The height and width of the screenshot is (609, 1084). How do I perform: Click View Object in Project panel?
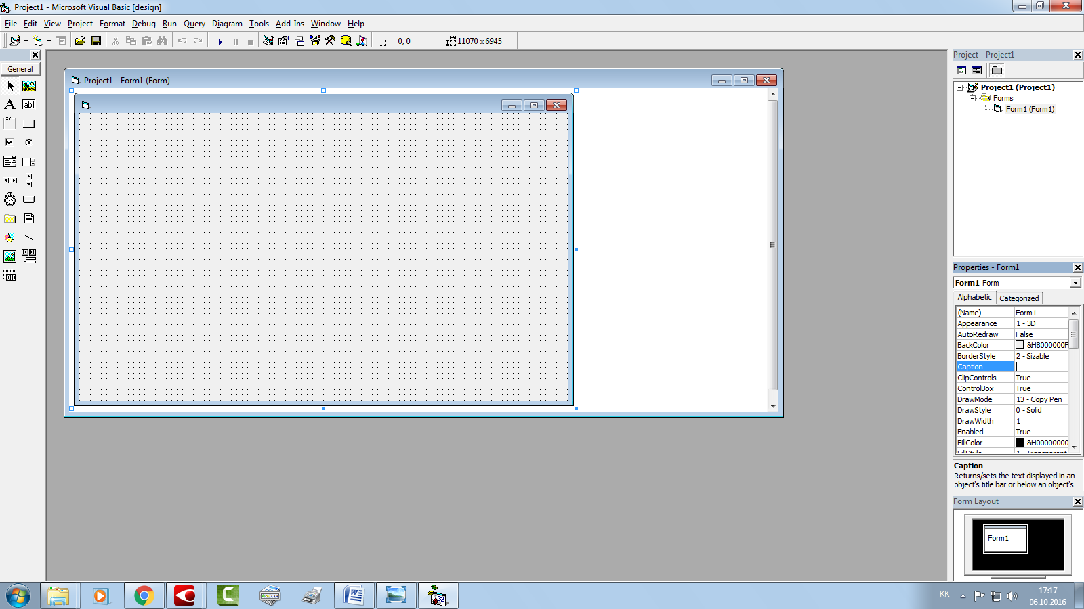(x=976, y=70)
